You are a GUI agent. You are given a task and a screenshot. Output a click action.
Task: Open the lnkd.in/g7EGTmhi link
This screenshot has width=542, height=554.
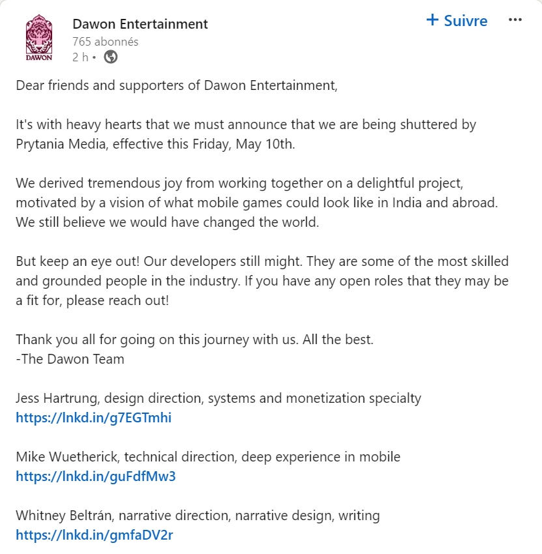click(x=94, y=418)
